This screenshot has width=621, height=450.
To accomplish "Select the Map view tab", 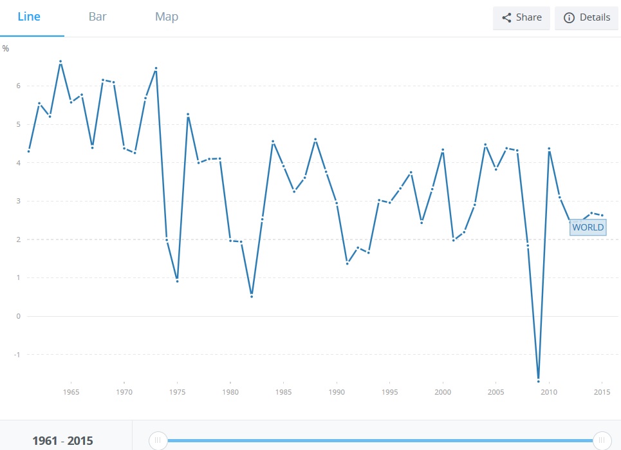I will [x=166, y=17].
